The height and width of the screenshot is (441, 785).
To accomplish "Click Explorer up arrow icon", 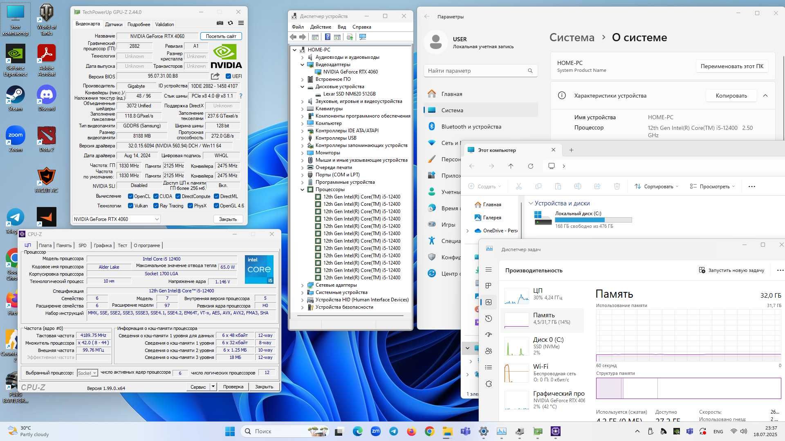I will (x=511, y=166).
